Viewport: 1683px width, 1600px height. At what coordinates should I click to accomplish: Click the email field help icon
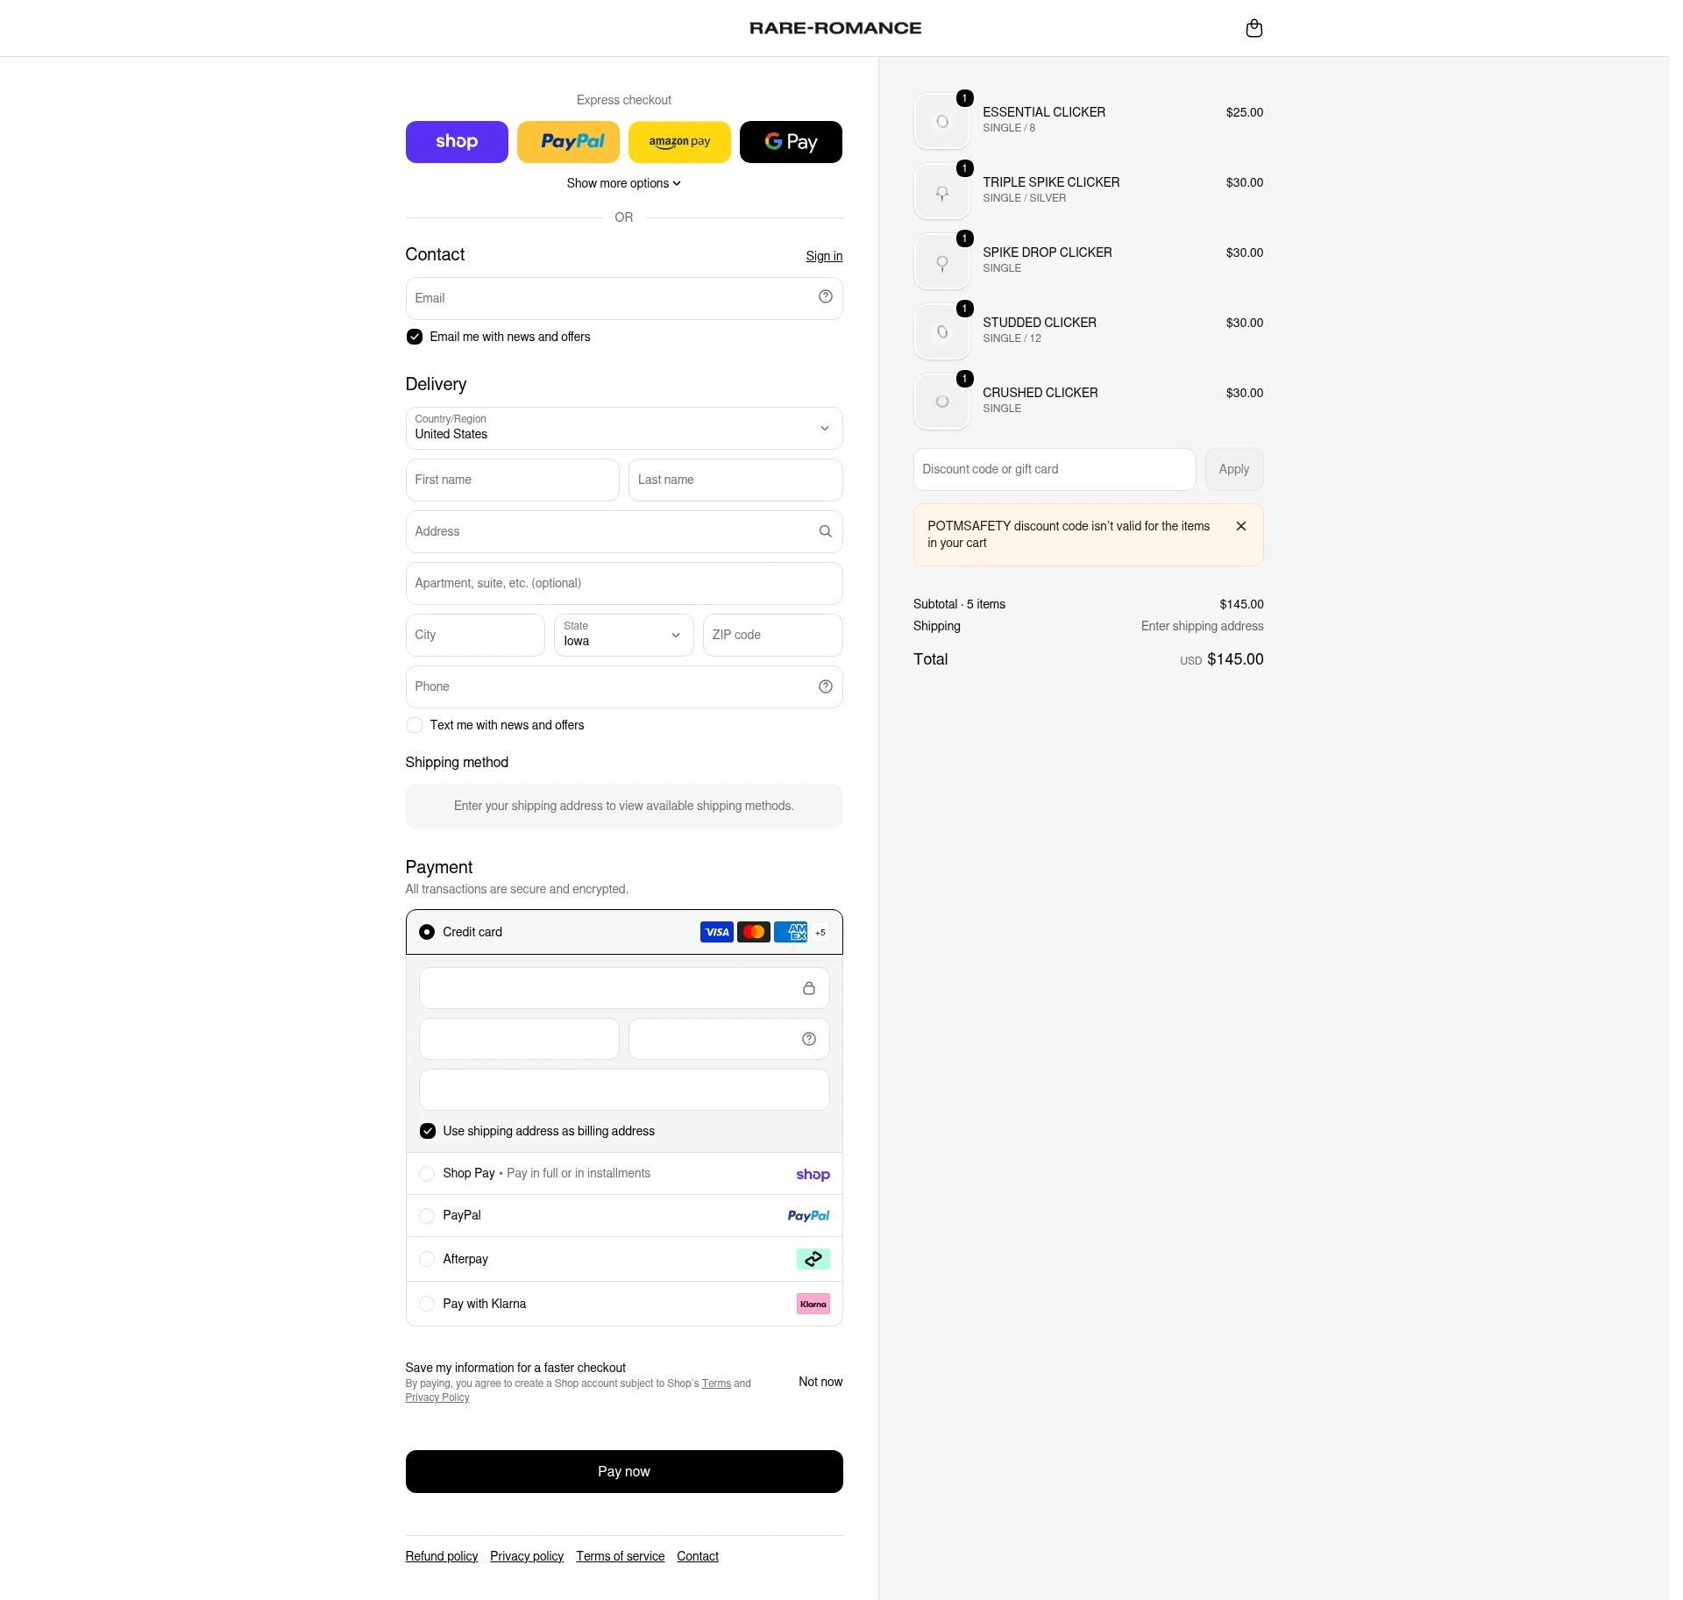tap(825, 296)
